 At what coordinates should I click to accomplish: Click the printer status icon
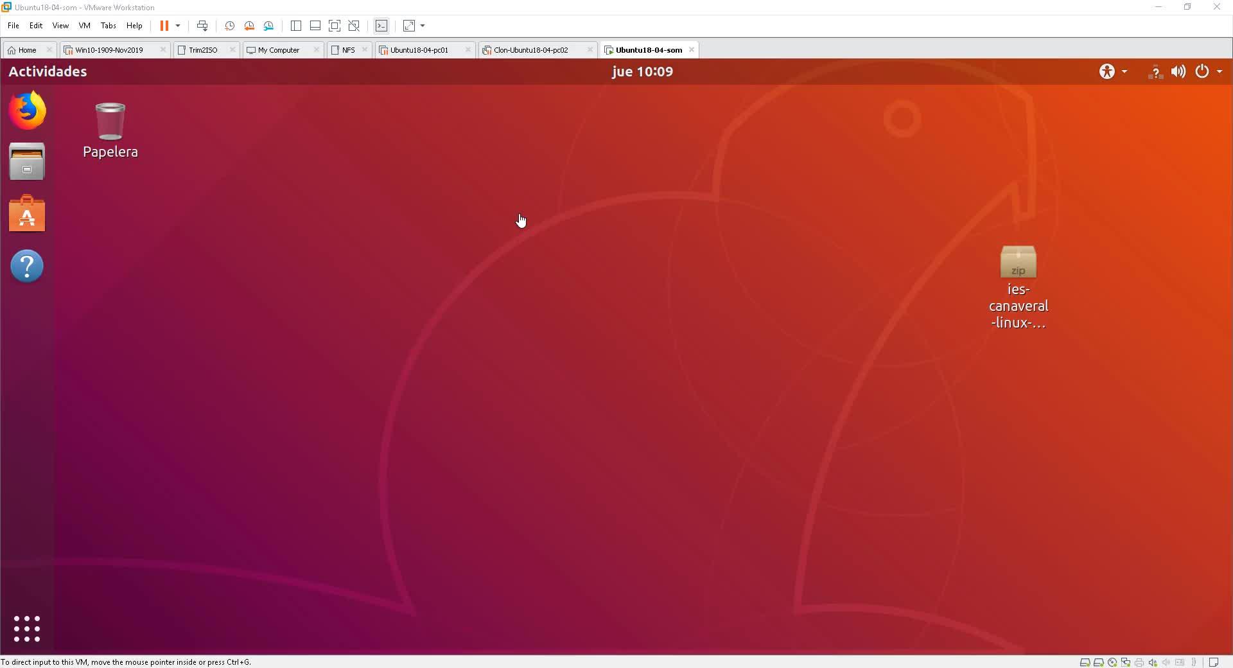1139,662
